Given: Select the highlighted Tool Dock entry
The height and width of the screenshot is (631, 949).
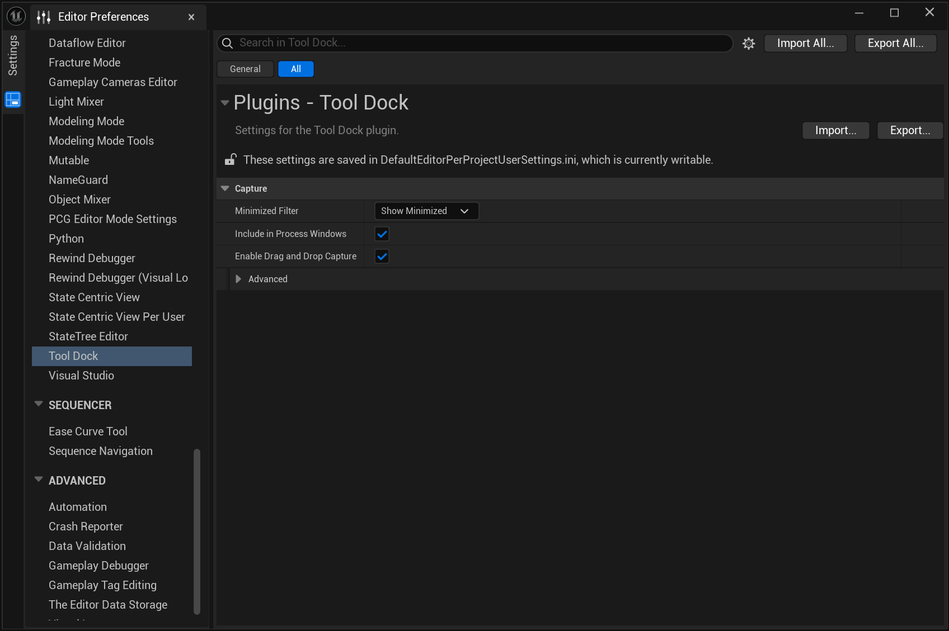Looking at the screenshot, I should pos(112,356).
